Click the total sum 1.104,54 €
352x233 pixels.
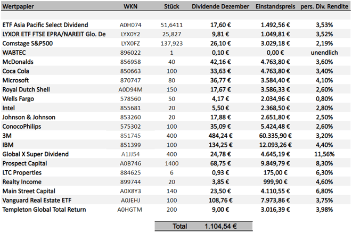tap(220, 226)
